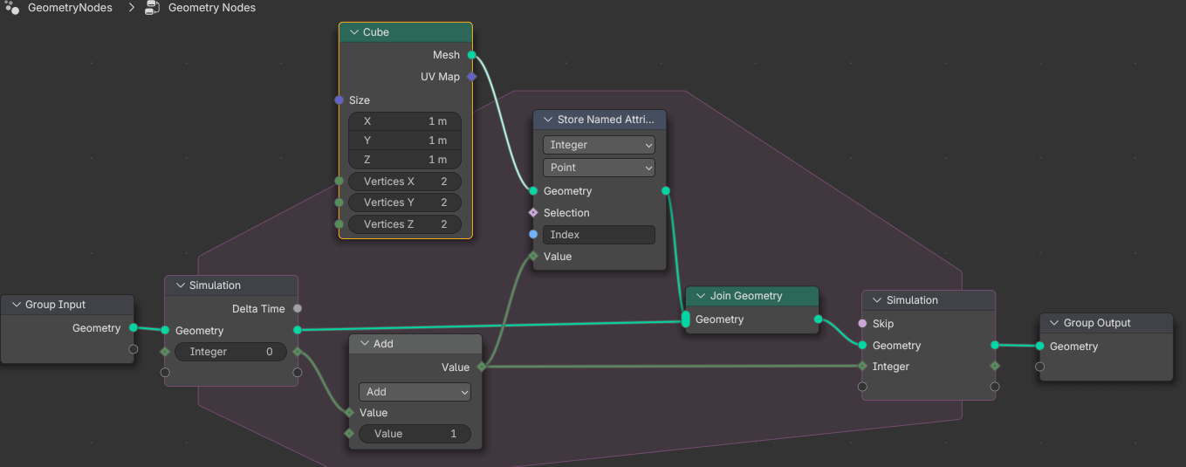Click the Group Output Geometry input socket
This screenshot has width=1186, height=467.
[x=1039, y=347]
